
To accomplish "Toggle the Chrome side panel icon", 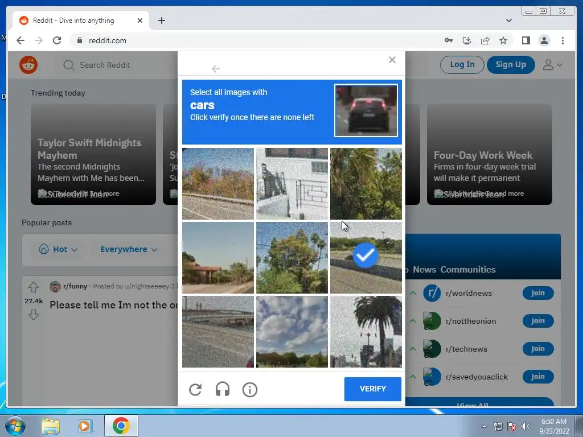I will click(525, 40).
